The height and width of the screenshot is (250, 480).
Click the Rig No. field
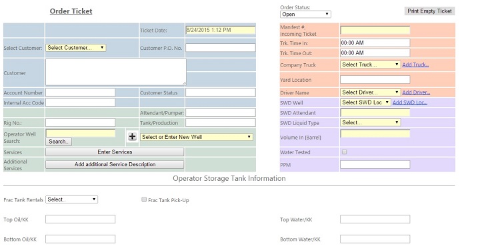[x=80, y=123]
